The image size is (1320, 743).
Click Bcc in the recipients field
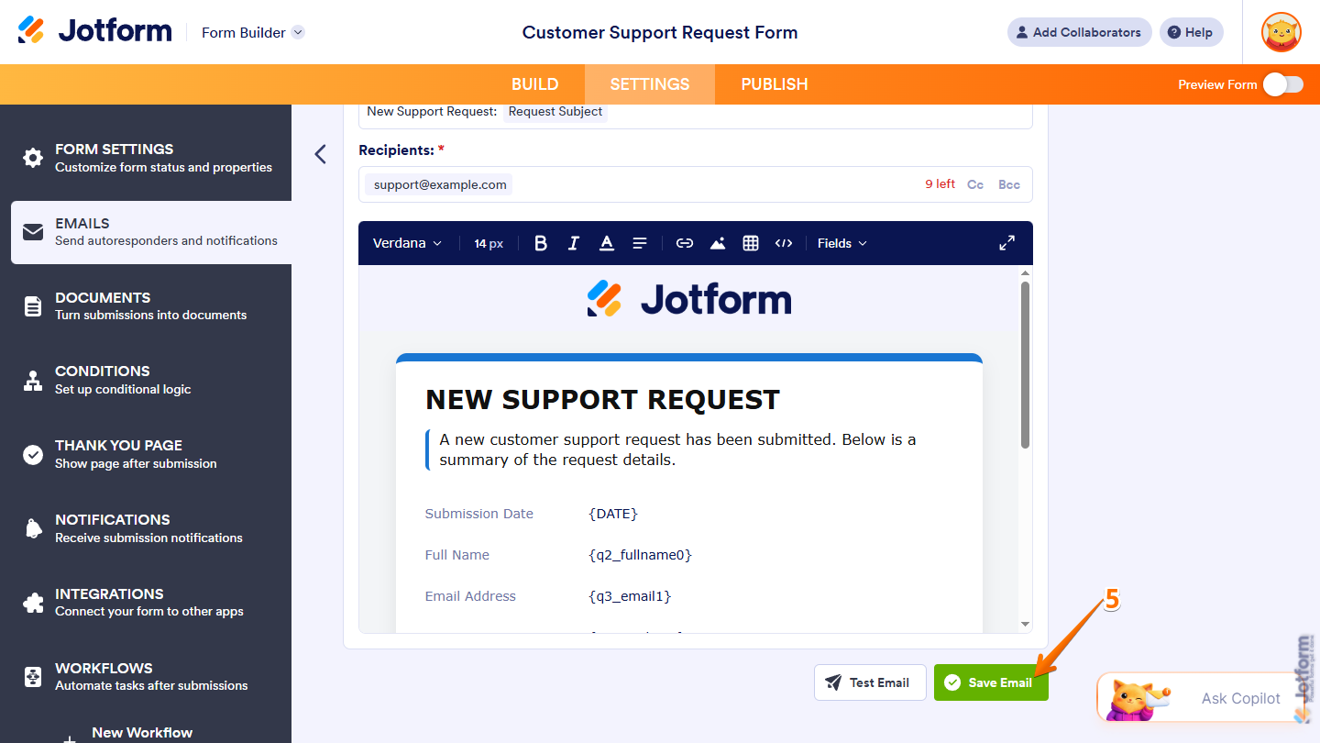pos(1009,184)
